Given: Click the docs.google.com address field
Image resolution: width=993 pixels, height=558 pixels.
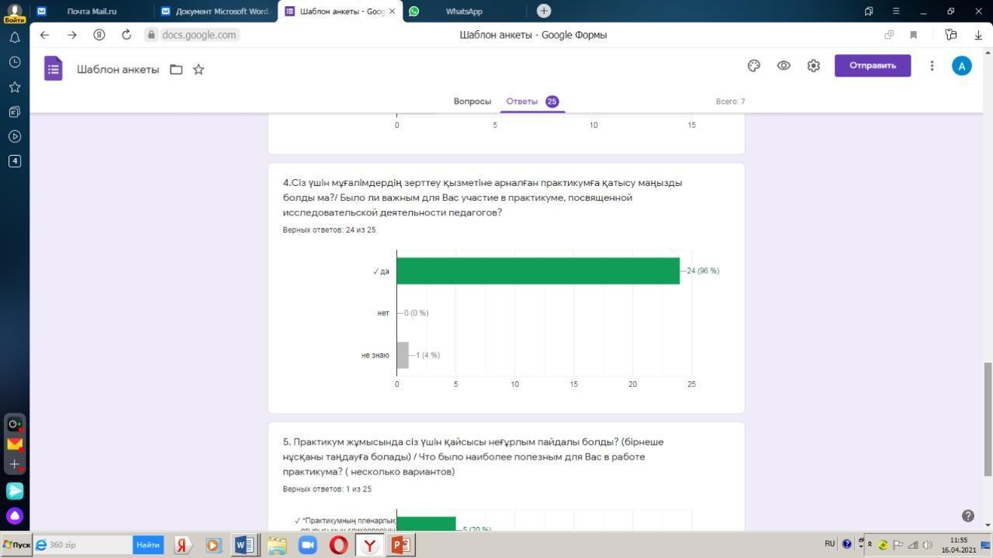Looking at the screenshot, I should point(200,35).
